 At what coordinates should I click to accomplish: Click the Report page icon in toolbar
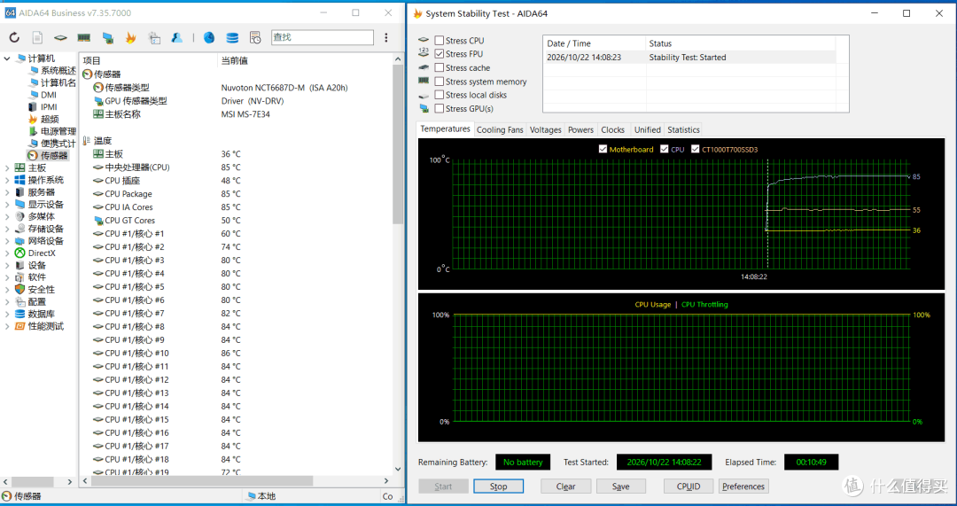pos(37,38)
